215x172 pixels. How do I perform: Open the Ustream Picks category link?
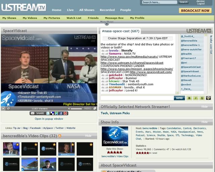pyautogui.click(x=120, y=113)
